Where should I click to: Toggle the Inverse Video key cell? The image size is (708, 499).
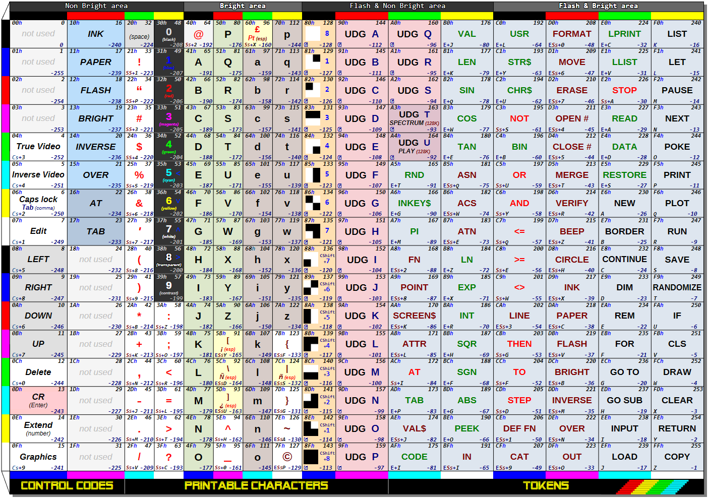38,175
